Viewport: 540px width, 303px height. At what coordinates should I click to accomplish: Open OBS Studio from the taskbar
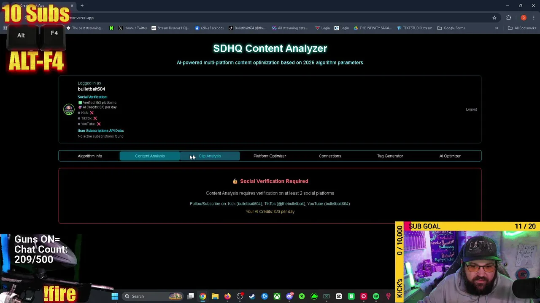coord(240,296)
